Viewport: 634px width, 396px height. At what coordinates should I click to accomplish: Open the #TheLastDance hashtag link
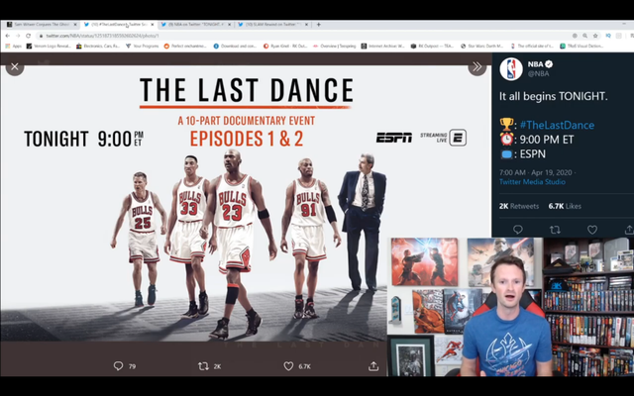click(x=557, y=125)
